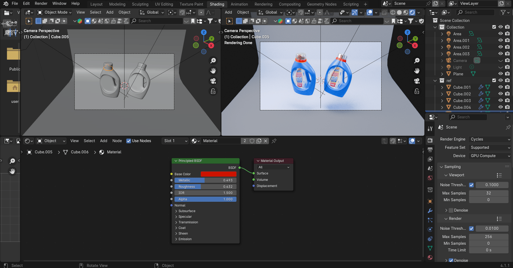Open the Output properties tab icon
The height and width of the screenshot is (268, 513).
click(430, 150)
